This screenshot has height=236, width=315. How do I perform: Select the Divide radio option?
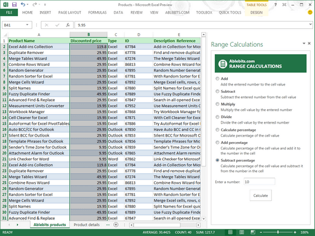[217, 117]
